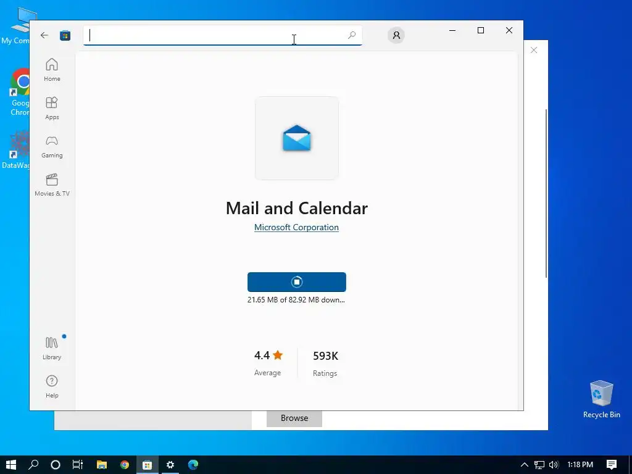
Task: Select the Recycle Bin desktop icon
Action: (x=601, y=399)
